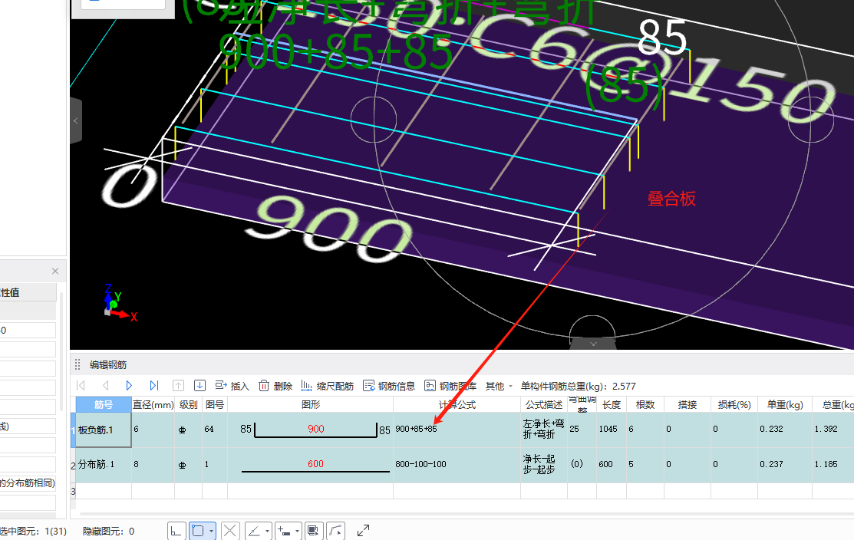This screenshot has height=540, width=854.
Task: Click the screen selection icon in status bar
Action: tap(312, 531)
